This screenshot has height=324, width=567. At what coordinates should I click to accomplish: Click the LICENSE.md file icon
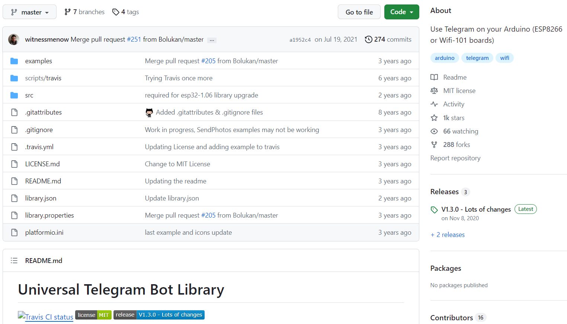[x=14, y=164]
